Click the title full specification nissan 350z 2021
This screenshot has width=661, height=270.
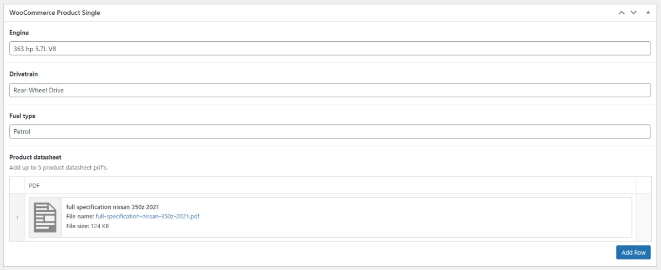(112, 207)
